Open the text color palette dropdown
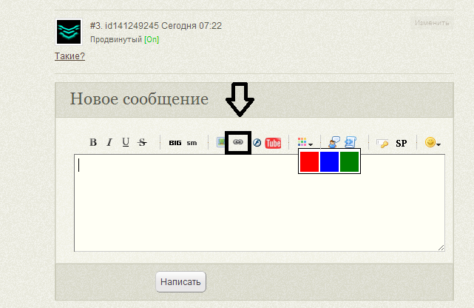 (x=305, y=142)
